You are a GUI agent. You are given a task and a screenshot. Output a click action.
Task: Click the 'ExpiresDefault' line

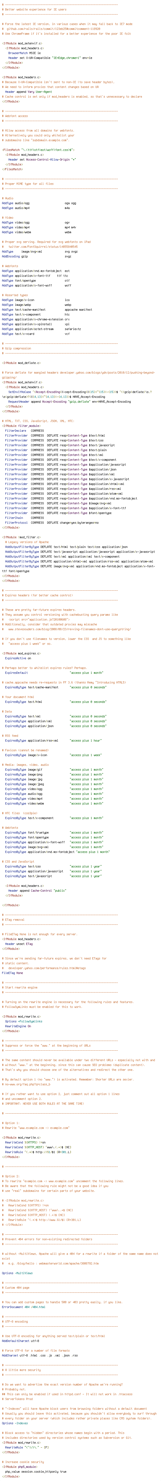pyautogui.click(x=54, y=673)
